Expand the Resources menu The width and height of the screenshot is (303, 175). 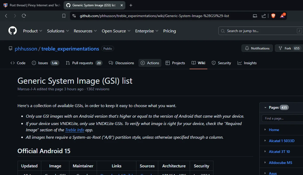(85, 31)
